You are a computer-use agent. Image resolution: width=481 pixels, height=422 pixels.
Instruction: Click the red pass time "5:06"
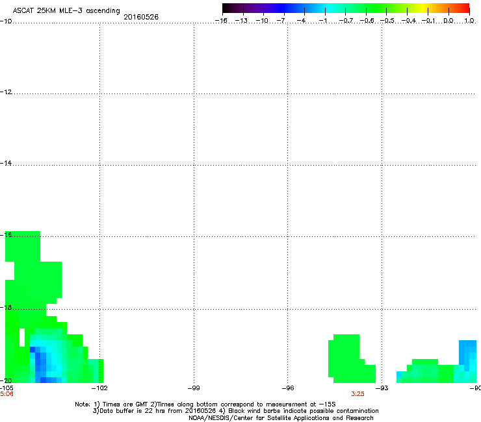(6, 394)
